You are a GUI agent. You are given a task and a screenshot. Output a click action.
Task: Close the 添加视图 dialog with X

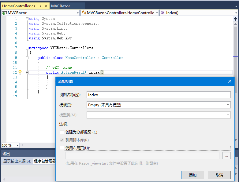click(230, 81)
